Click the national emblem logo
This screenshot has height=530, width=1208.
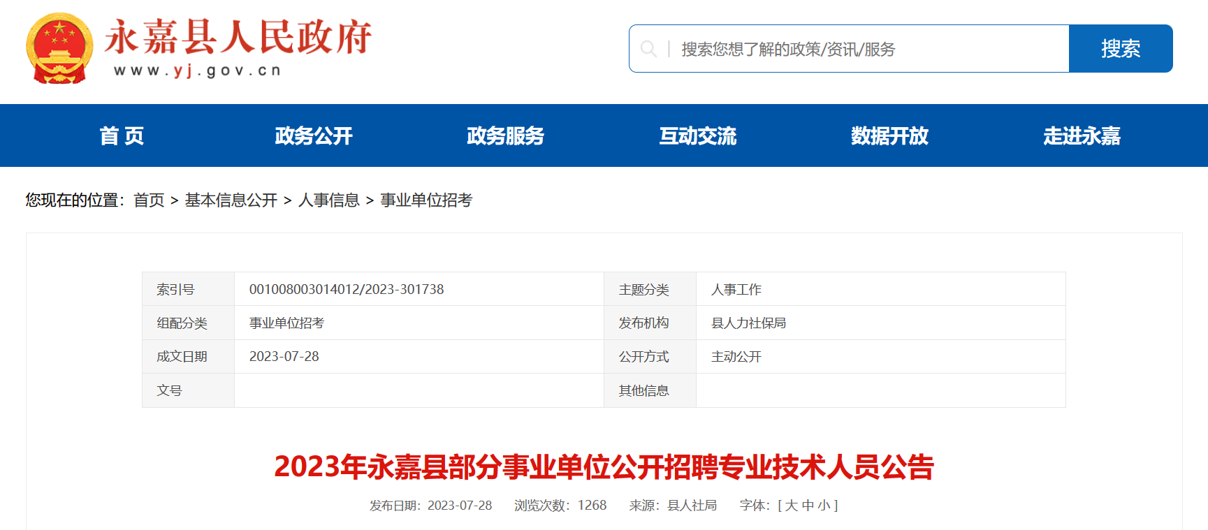(x=59, y=48)
